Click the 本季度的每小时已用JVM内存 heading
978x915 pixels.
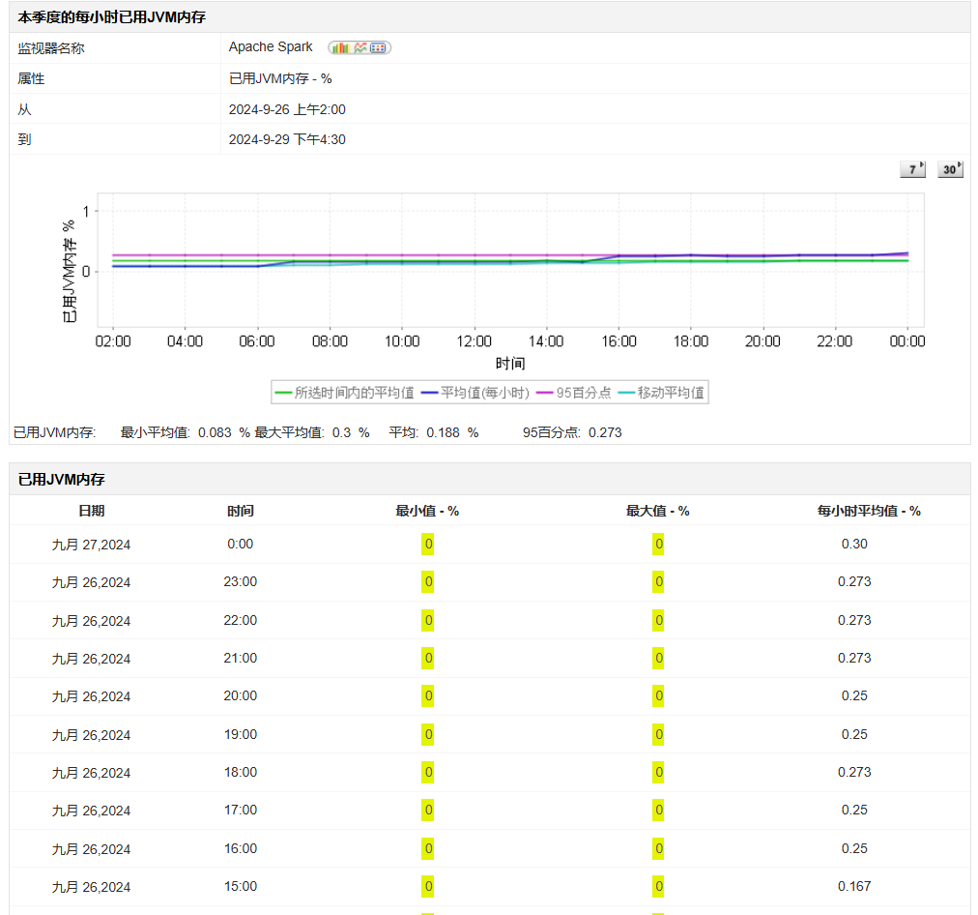(112, 17)
